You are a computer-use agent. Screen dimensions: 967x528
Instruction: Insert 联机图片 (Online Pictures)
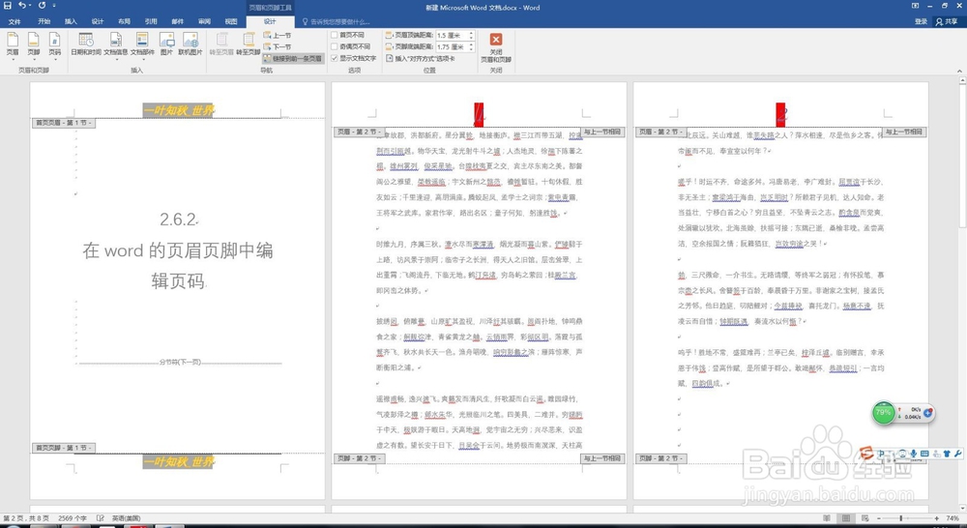(190, 44)
